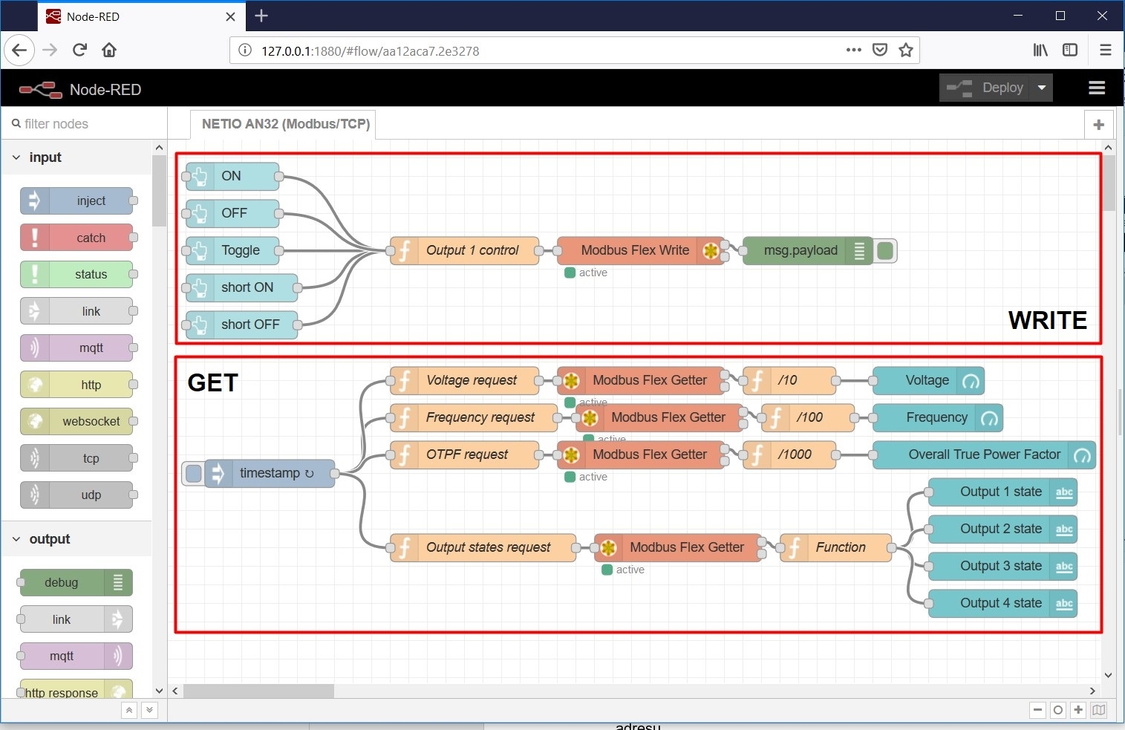Image resolution: width=1125 pixels, height=730 pixels.
Task: Click the filter nodes search field
Action: click(84, 124)
